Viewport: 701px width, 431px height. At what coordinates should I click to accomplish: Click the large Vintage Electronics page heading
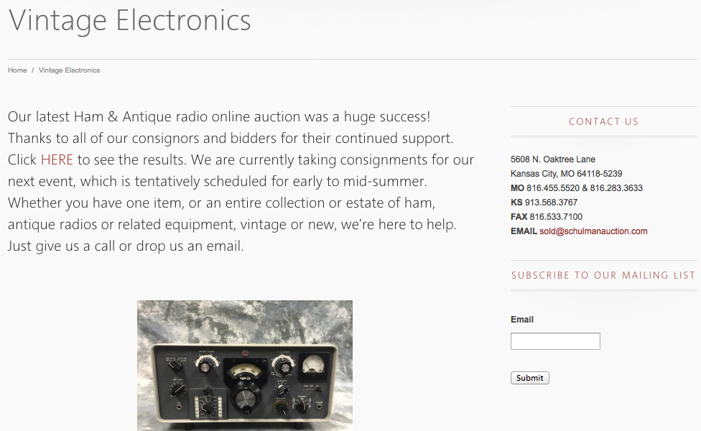click(x=130, y=20)
